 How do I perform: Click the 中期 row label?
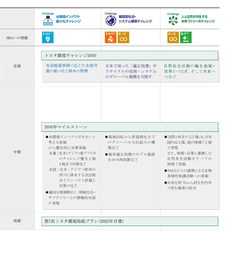point(17,152)
